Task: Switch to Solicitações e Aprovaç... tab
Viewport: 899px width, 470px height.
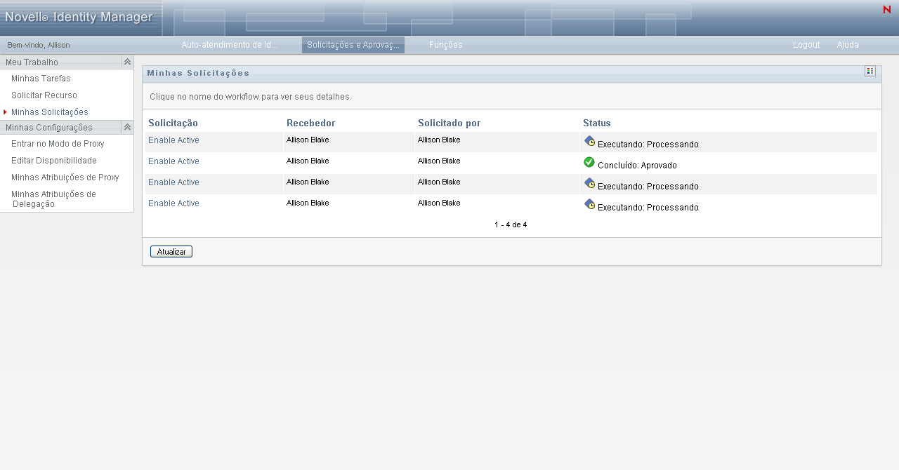Action: [353, 45]
